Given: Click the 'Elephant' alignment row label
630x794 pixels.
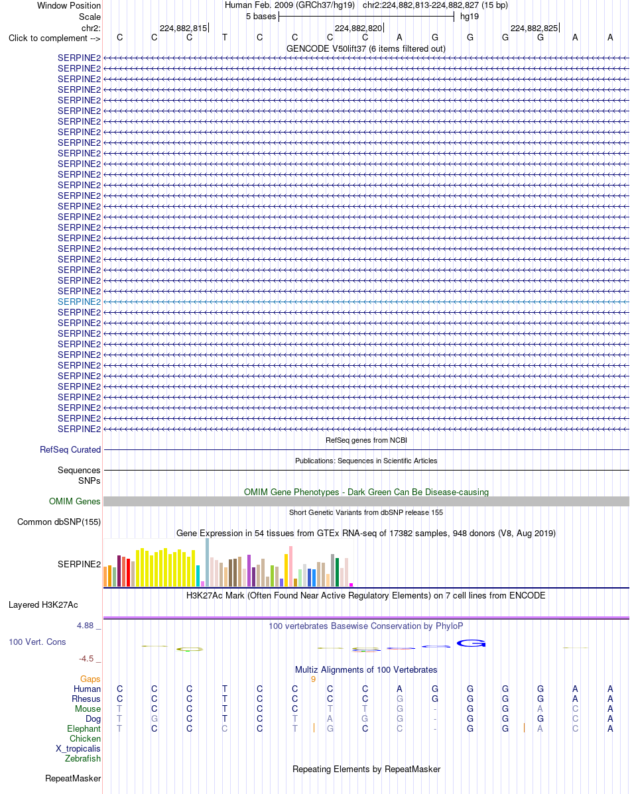Looking at the screenshot, I should pyautogui.click(x=84, y=728).
